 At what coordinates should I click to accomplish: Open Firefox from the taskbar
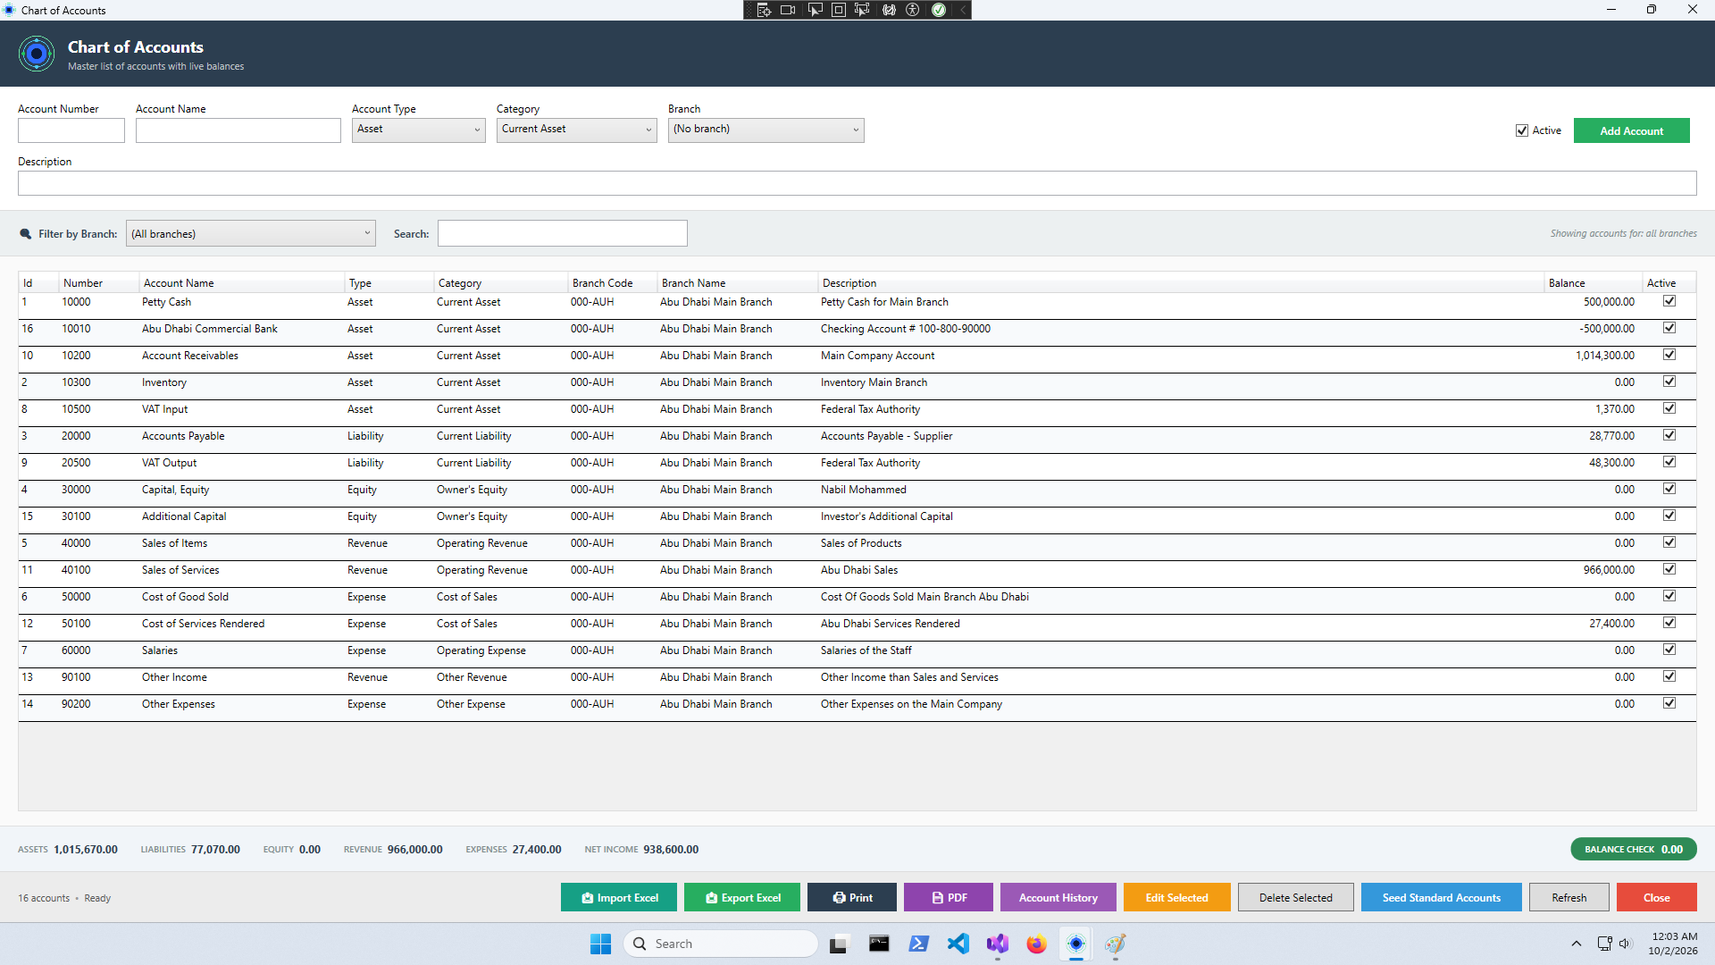tap(1036, 944)
